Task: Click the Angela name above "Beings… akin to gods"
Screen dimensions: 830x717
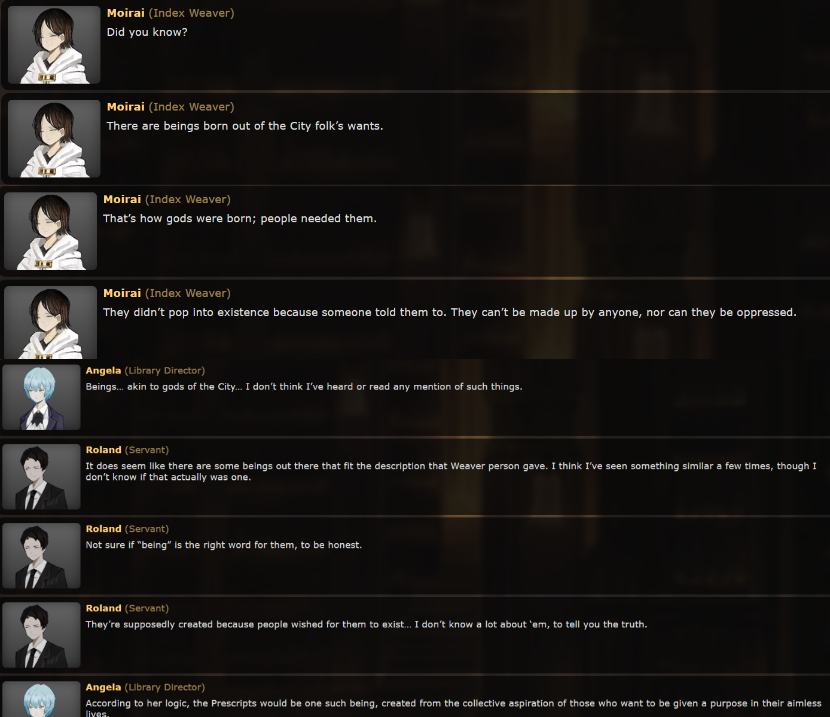Action: [x=103, y=370]
